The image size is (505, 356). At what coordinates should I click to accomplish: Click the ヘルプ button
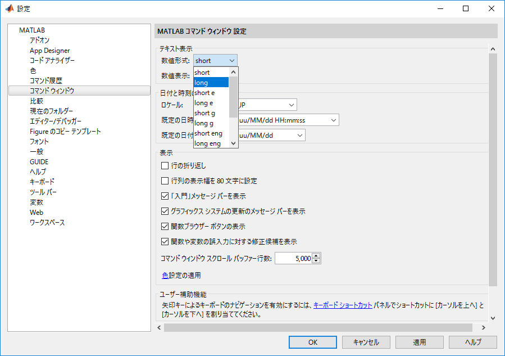coord(473,342)
